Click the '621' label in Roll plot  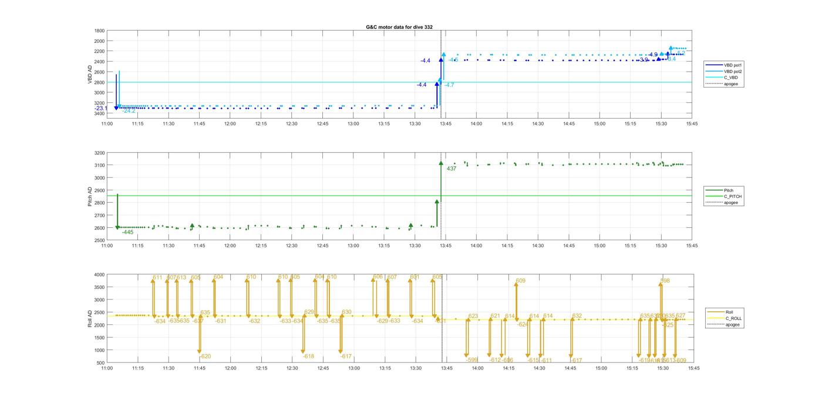point(496,317)
